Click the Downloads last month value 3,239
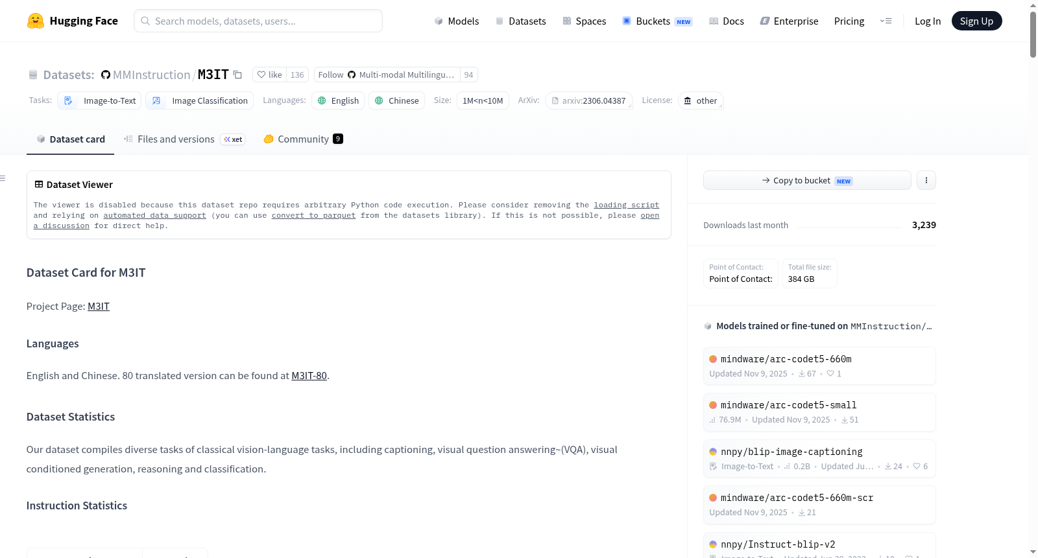1038x558 pixels. [x=924, y=225]
